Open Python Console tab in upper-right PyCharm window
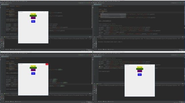The image size is (185, 103). point(111,49)
